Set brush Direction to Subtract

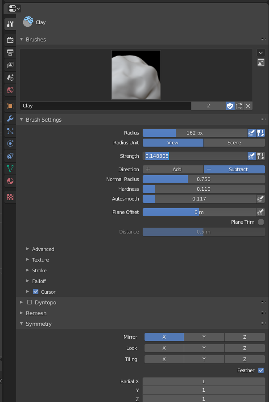(234, 169)
